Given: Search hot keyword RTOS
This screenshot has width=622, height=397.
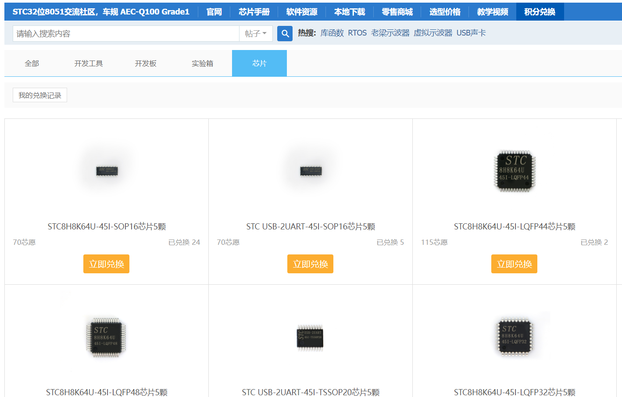Looking at the screenshot, I should click(357, 33).
